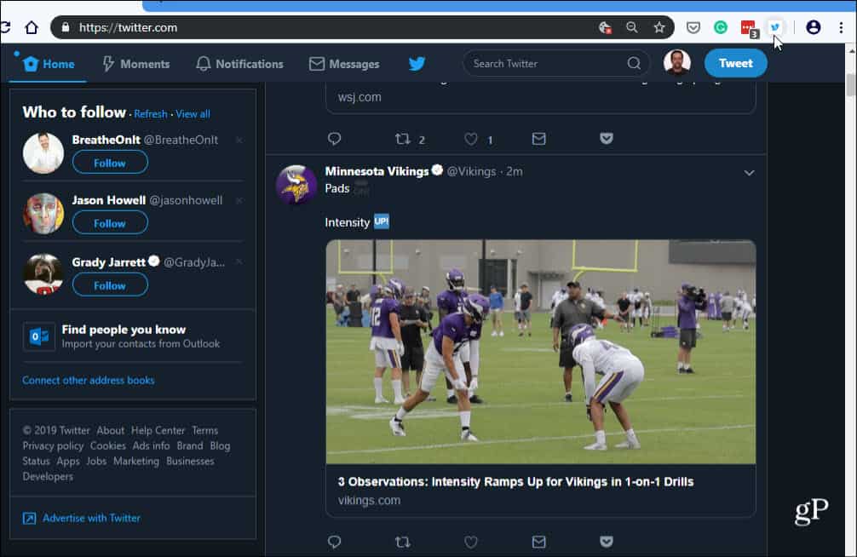Reply to the Minnesota Vikings tweet
The image size is (857, 557).
click(x=335, y=542)
